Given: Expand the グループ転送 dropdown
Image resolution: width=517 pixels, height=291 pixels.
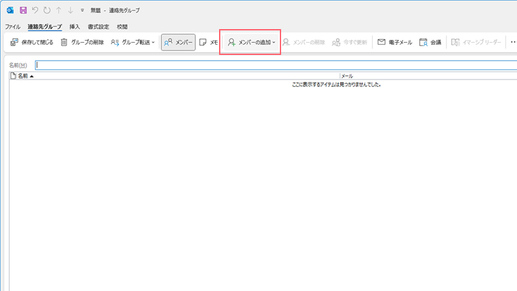Looking at the screenshot, I should tap(133, 42).
